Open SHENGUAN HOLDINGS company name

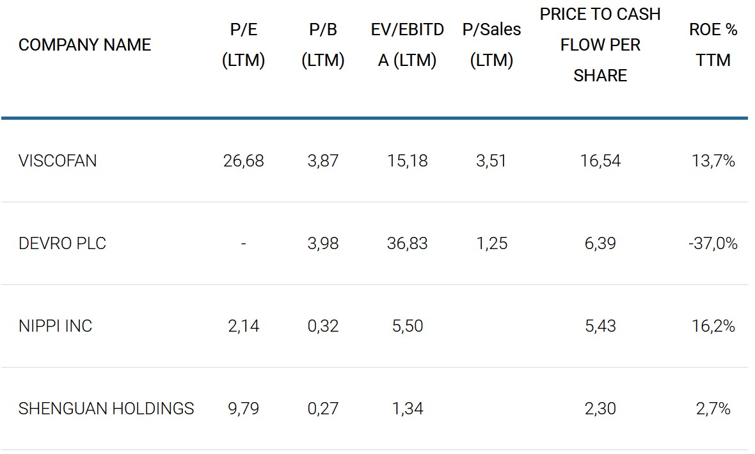click(106, 409)
